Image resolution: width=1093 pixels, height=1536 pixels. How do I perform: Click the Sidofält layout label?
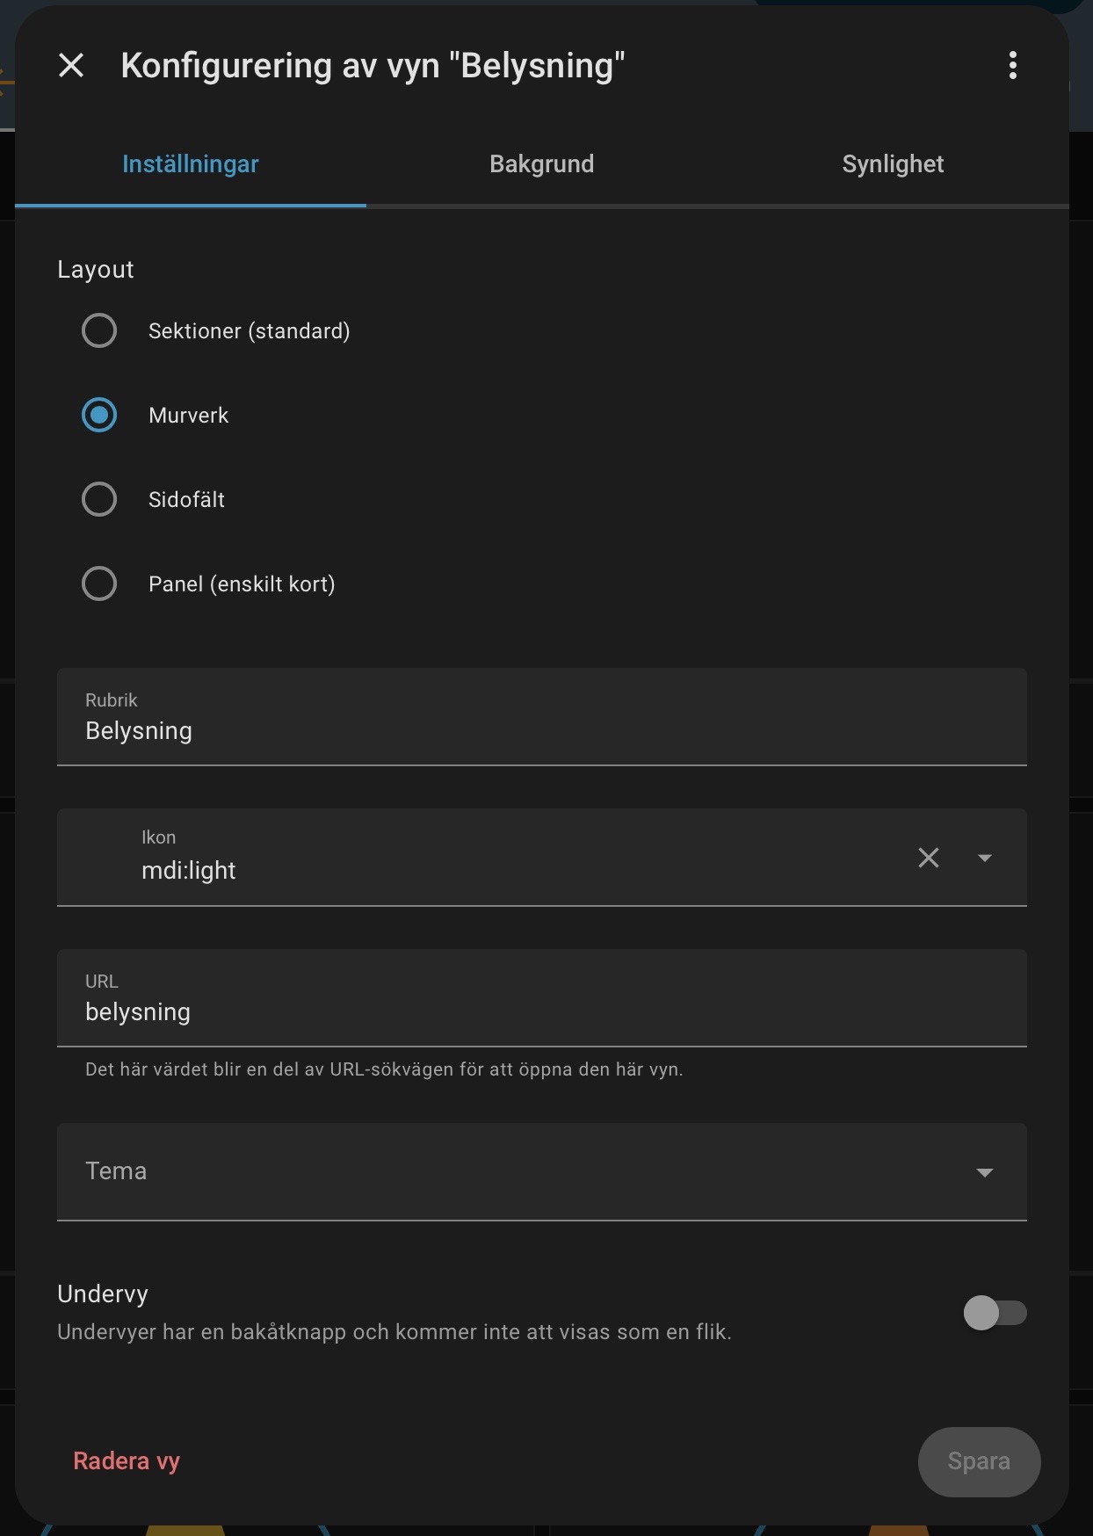[x=186, y=500]
